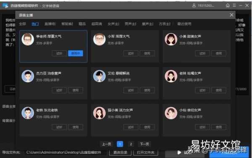
Task: Preview 老妹 voice with 试听
Action: pyautogui.click(x=202, y=90)
